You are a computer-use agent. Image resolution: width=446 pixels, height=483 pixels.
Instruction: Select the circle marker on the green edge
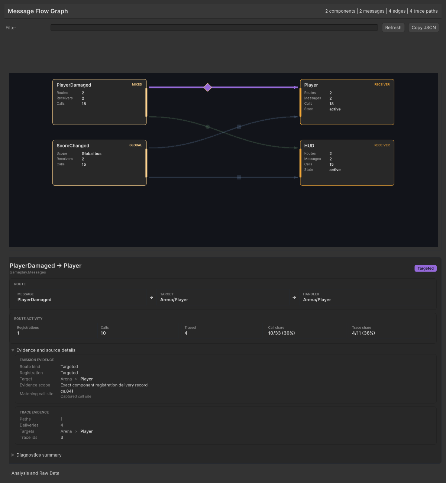point(208,127)
